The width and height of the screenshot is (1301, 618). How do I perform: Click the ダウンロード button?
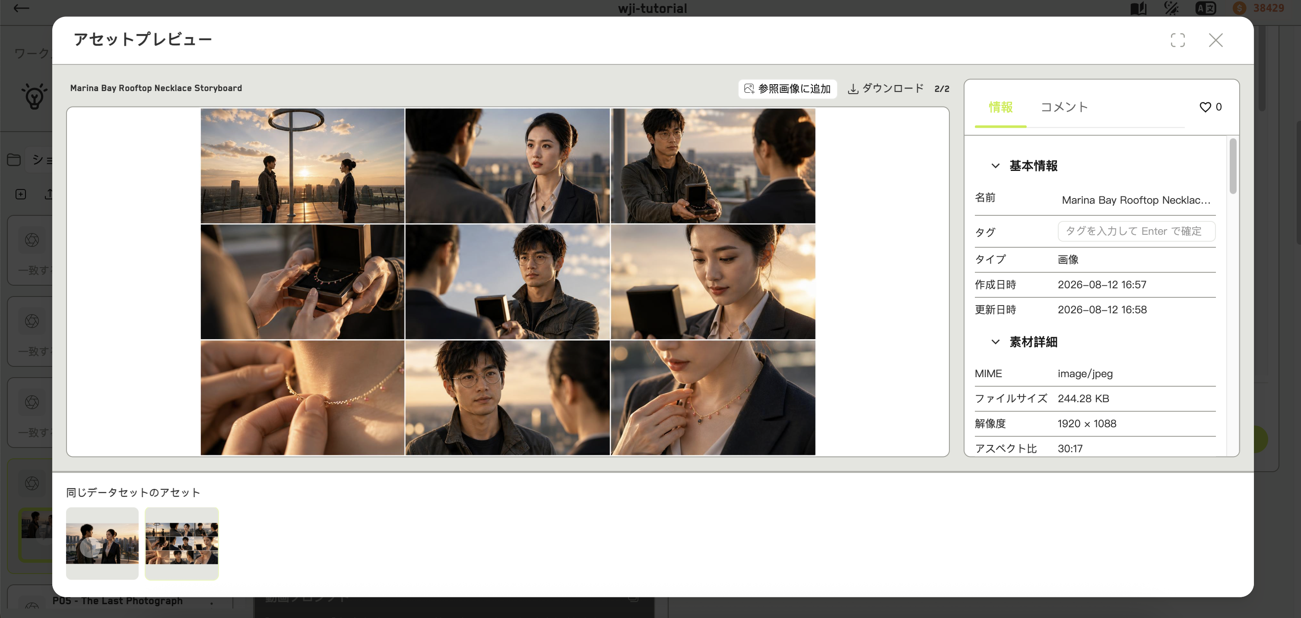tap(885, 89)
